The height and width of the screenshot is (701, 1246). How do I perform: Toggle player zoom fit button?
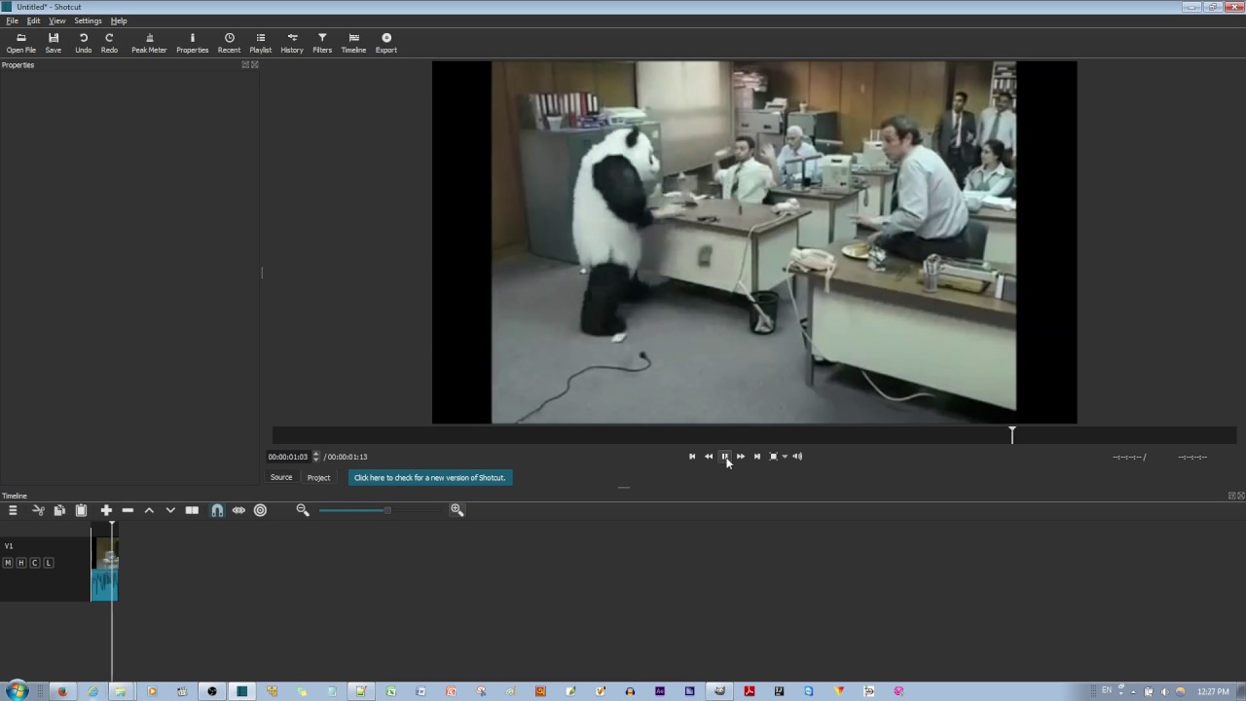[774, 457]
